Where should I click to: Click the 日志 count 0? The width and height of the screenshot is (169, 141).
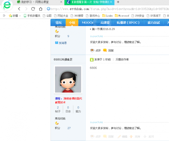(x=68, y=107)
